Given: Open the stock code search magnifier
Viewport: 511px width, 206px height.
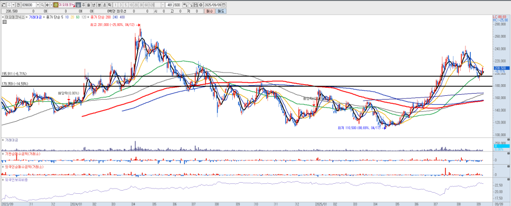Looking at the screenshot, I should [x=42, y=5].
